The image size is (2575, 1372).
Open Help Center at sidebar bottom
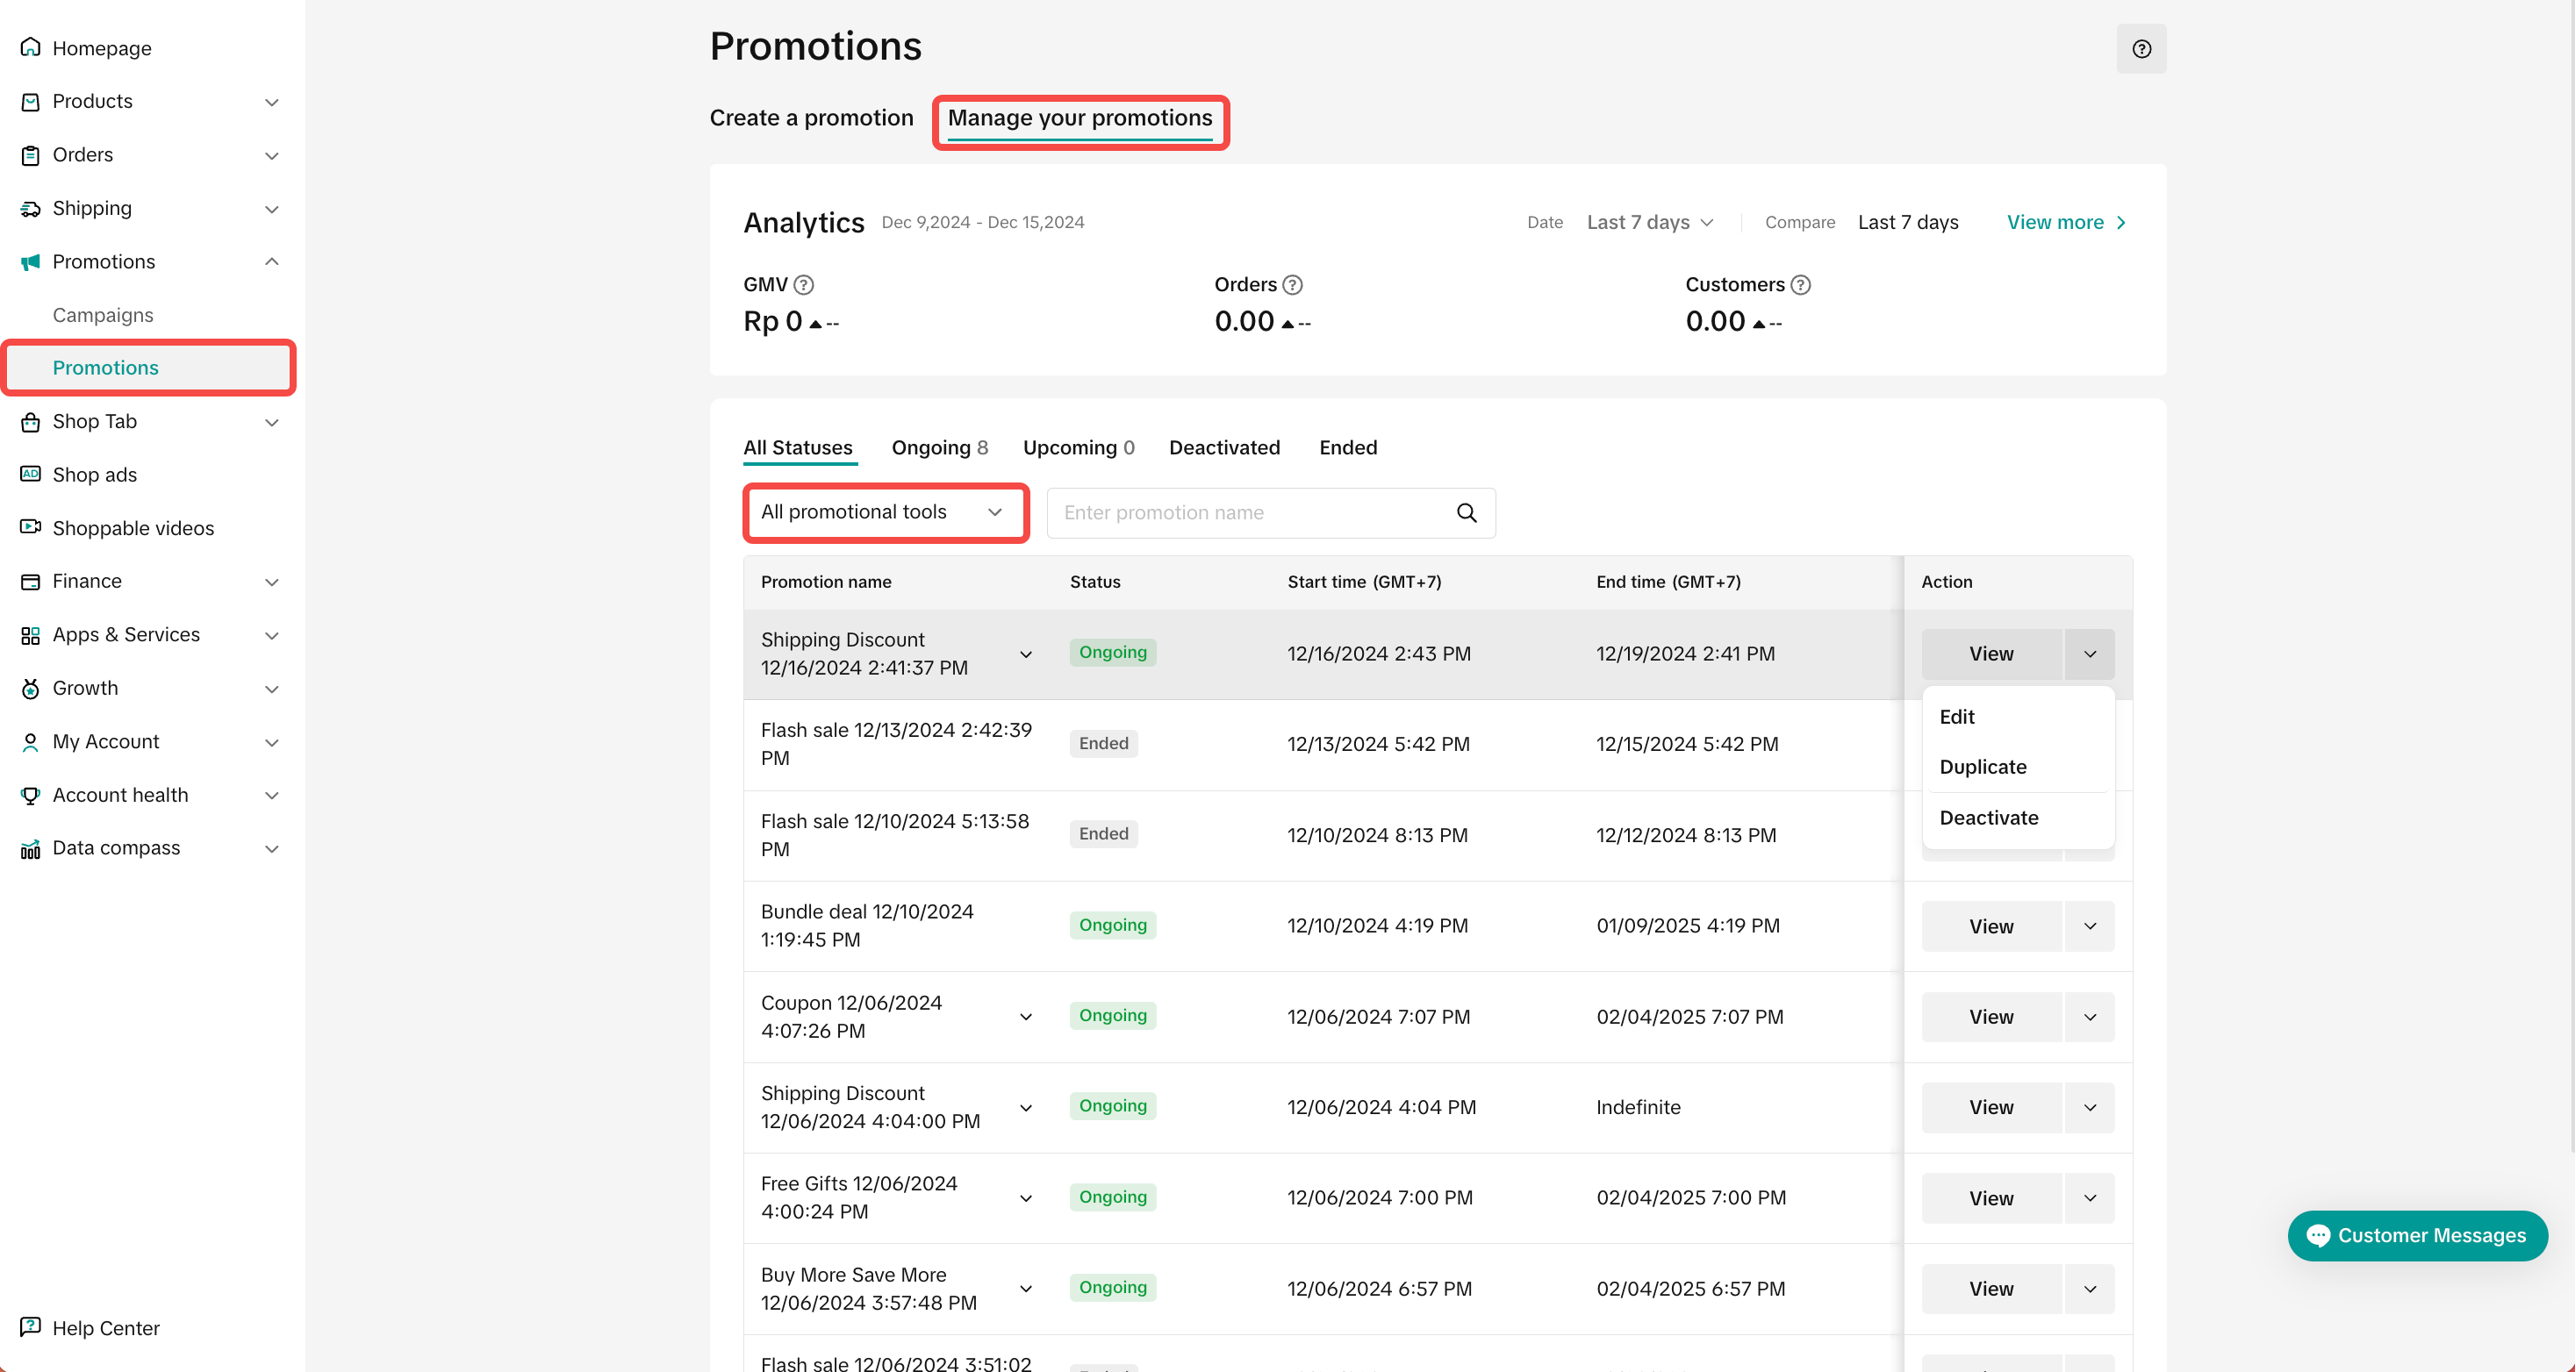tap(105, 1327)
